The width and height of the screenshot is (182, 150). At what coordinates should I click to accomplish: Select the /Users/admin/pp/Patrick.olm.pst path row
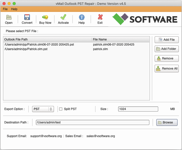coord(26,49)
